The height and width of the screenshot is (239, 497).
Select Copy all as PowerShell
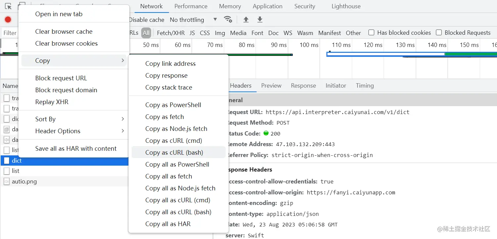[x=179, y=164]
